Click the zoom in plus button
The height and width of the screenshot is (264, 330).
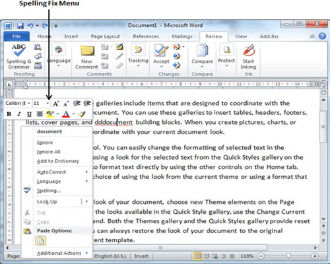click(315, 256)
